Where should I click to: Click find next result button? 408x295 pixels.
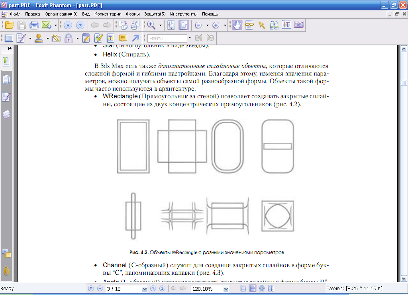click(x=210, y=39)
